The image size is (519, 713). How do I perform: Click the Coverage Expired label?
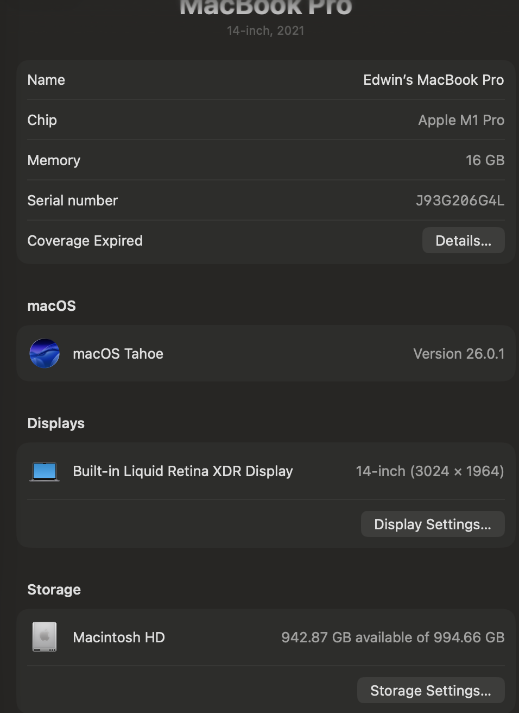(85, 240)
